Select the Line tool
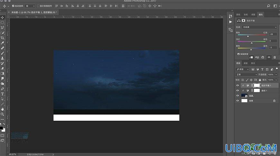Viewport: 280px width, 156px height. tap(3, 104)
